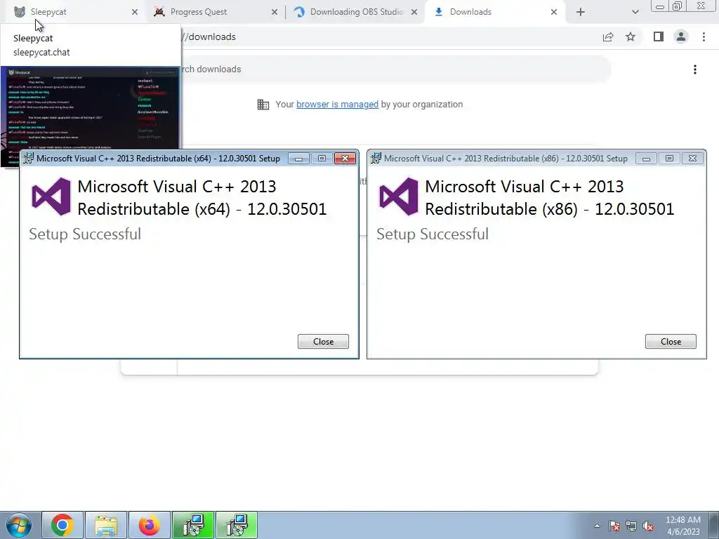Open the tab search chevron

point(635,12)
